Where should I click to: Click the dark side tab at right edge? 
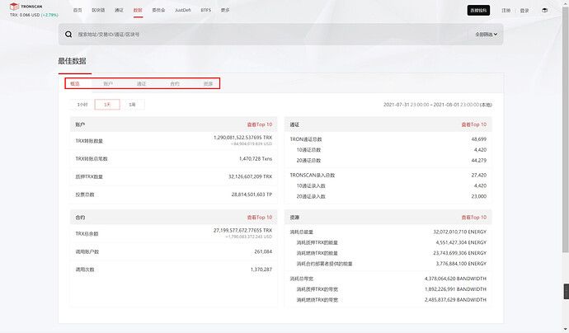[566, 291]
